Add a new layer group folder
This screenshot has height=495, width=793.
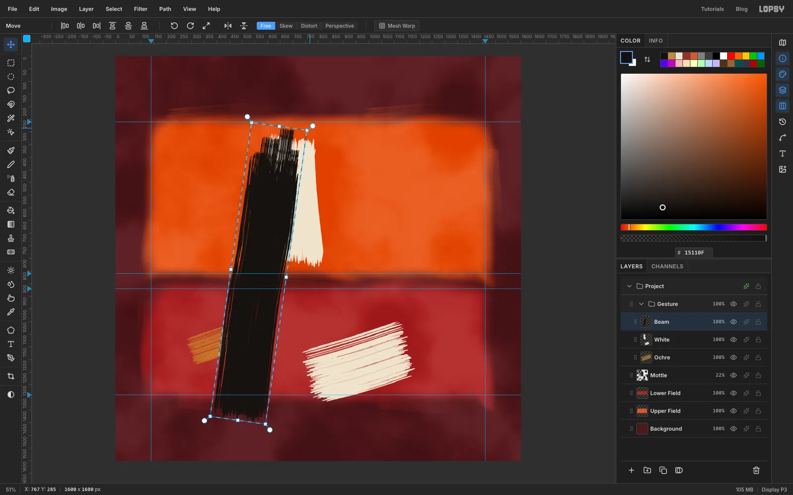[x=647, y=470]
